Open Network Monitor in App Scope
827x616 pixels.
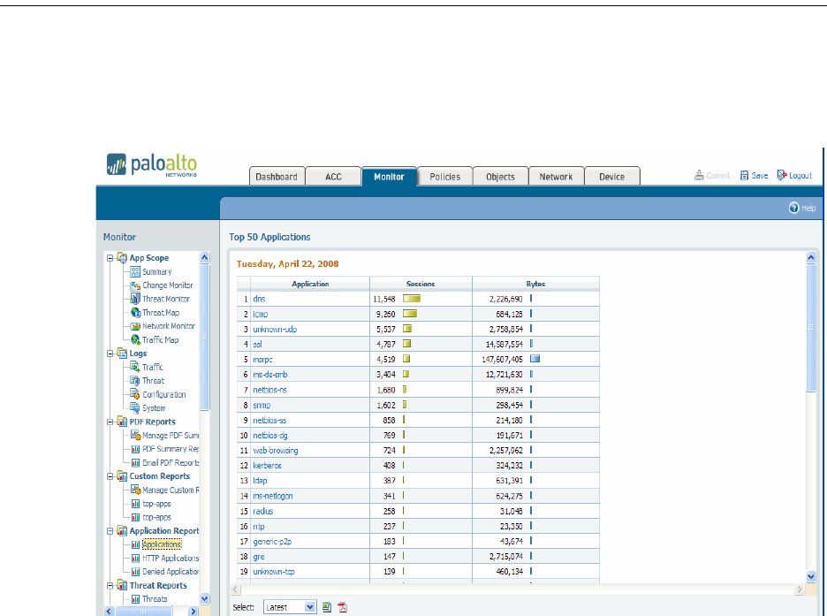168,326
